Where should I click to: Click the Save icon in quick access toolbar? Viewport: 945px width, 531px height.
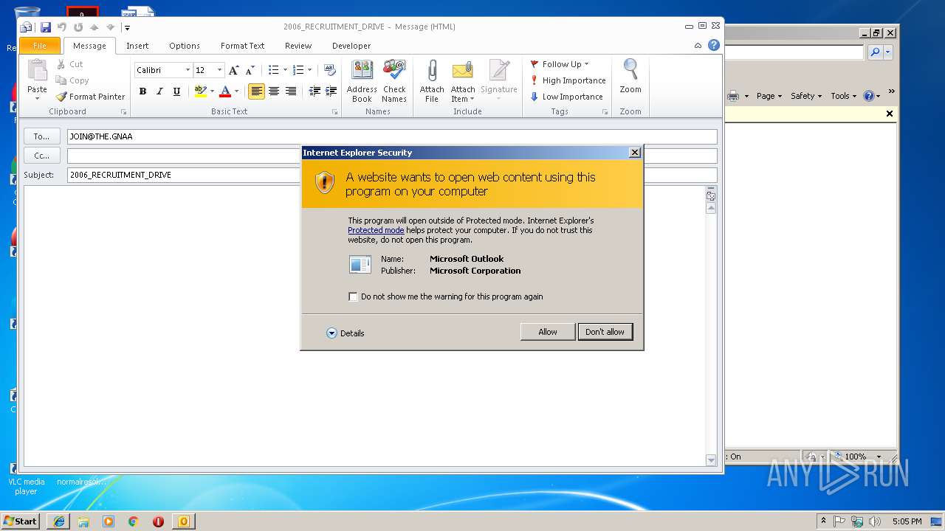[46, 27]
